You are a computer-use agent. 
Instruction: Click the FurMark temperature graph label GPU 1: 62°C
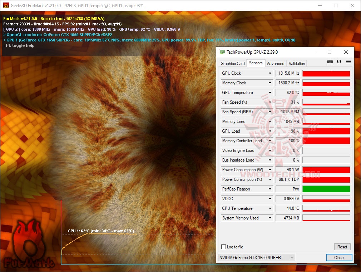(x=101, y=231)
